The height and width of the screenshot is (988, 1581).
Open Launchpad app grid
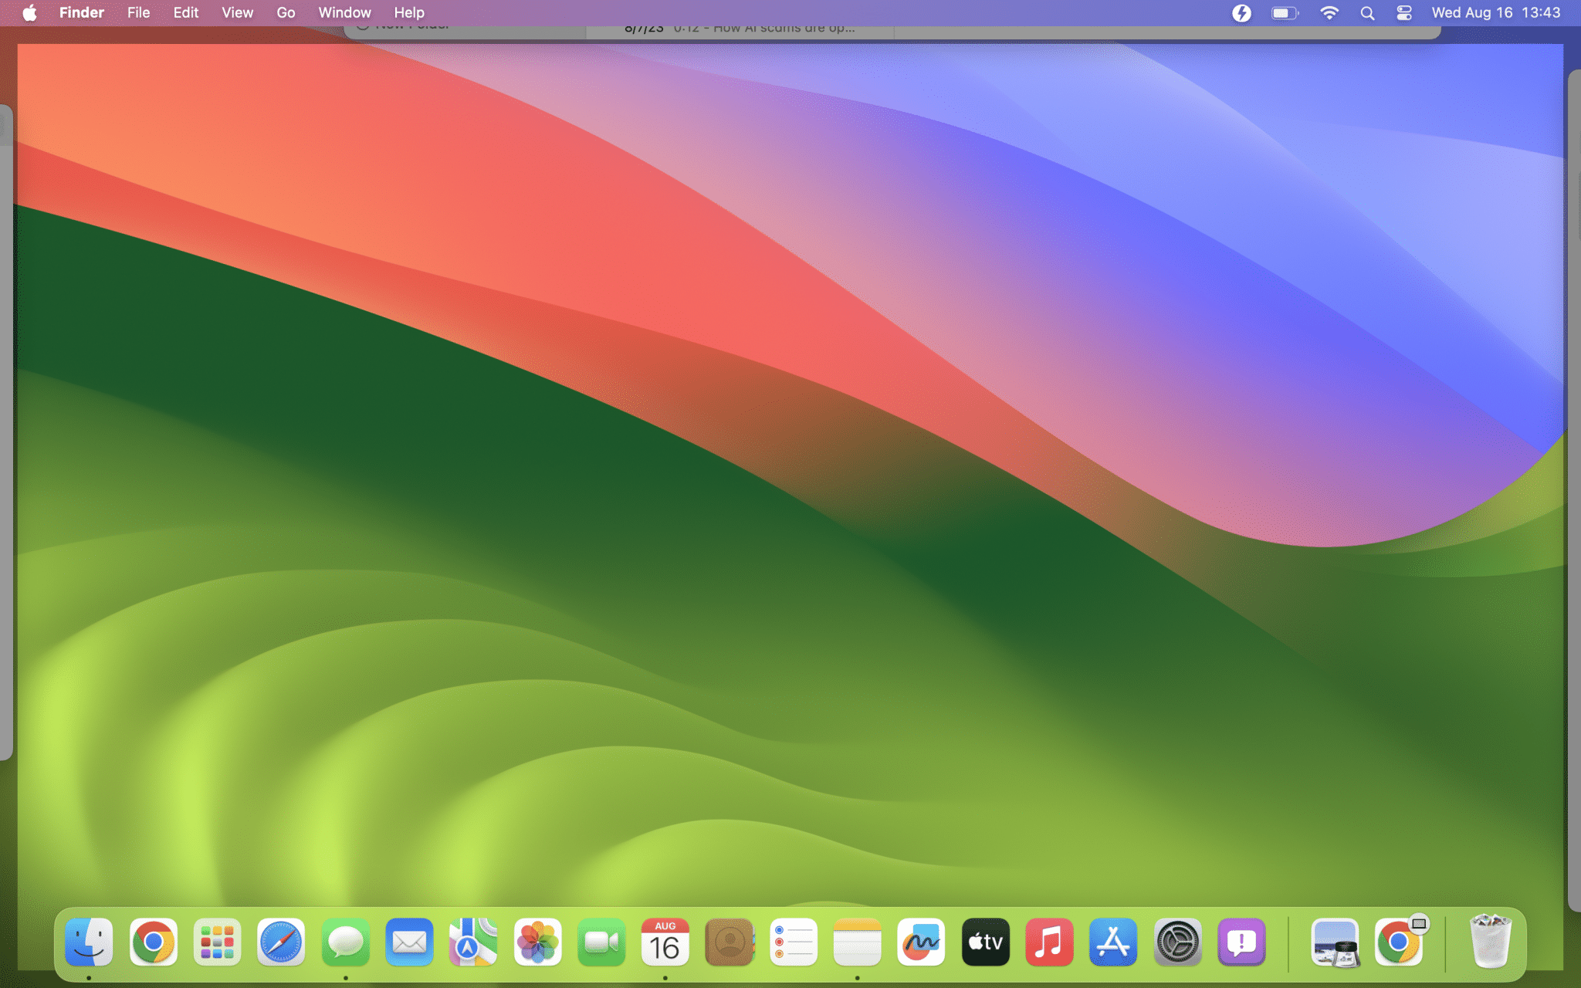coord(217,942)
